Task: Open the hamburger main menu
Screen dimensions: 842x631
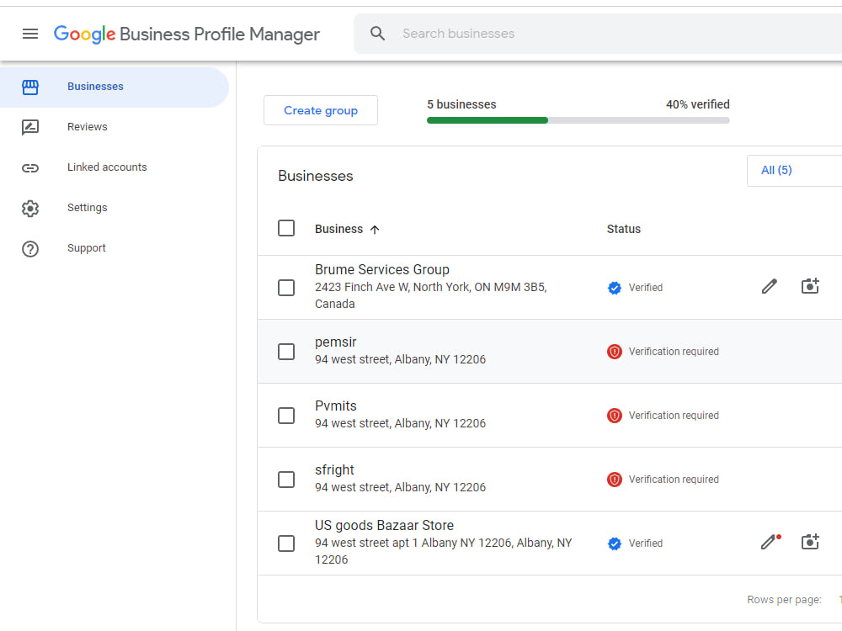Action: tap(30, 34)
